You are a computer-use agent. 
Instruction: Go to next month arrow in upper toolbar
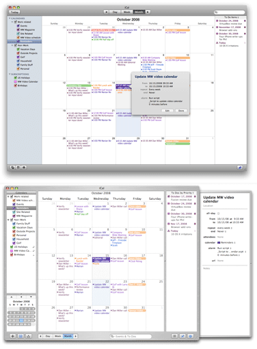point(148,12)
